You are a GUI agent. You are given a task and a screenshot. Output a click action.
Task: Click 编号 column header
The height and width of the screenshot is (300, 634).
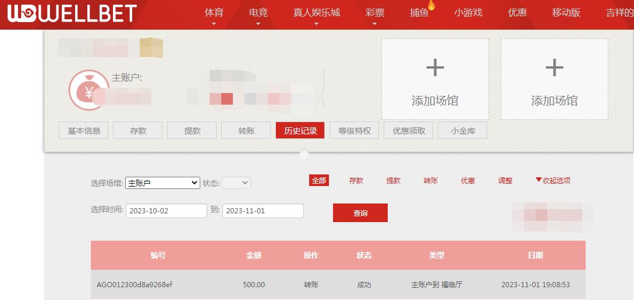[x=158, y=255]
